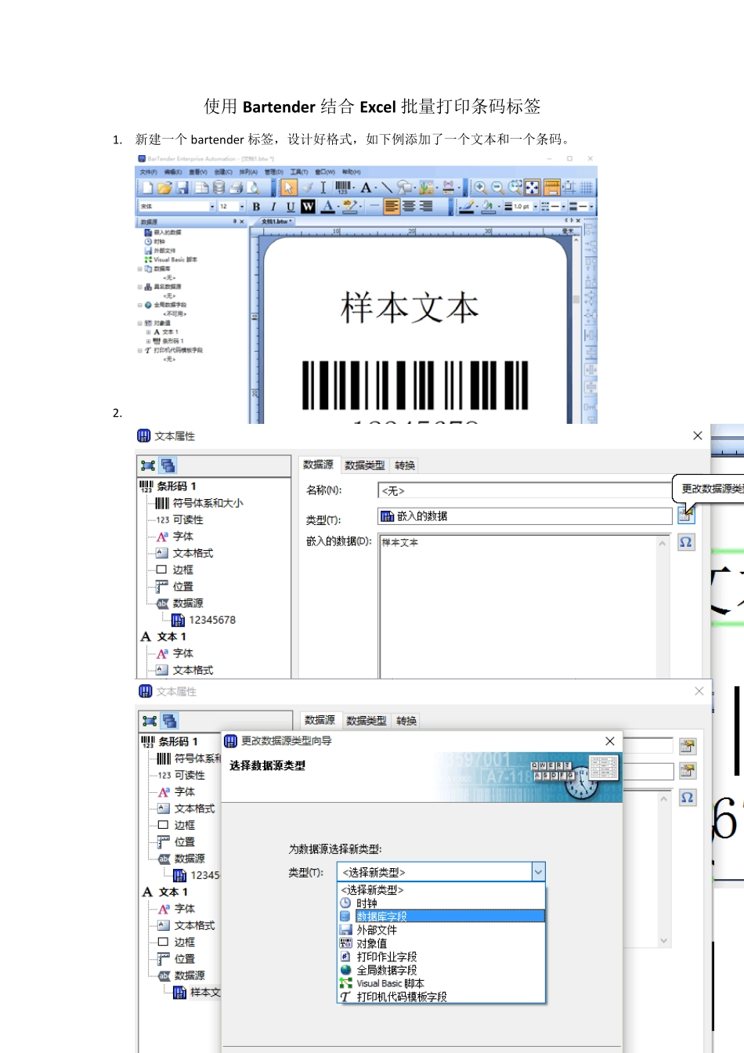
Task: Click line color pen swatch in toolbar
Action: point(467,206)
